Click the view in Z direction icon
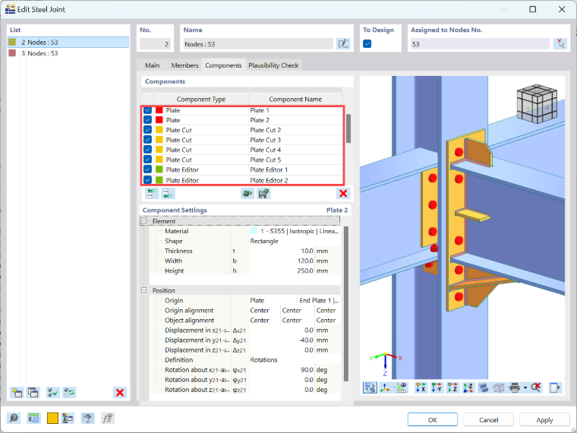Viewport: 577px width, 433px height. 452,387
